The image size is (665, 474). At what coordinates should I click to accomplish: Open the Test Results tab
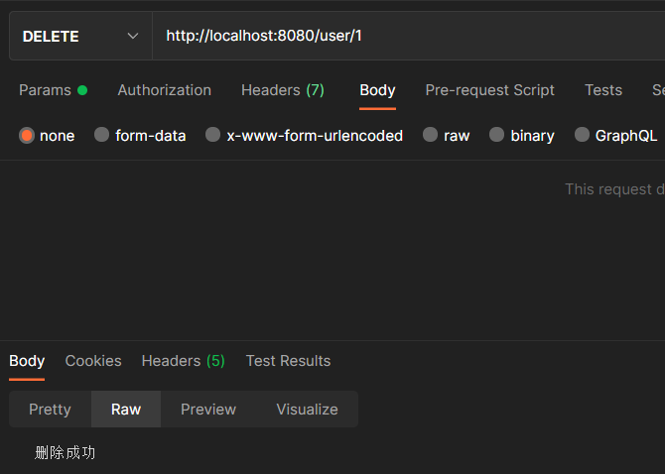288,361
